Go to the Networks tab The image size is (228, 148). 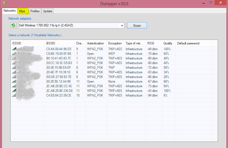click(10, 11)
